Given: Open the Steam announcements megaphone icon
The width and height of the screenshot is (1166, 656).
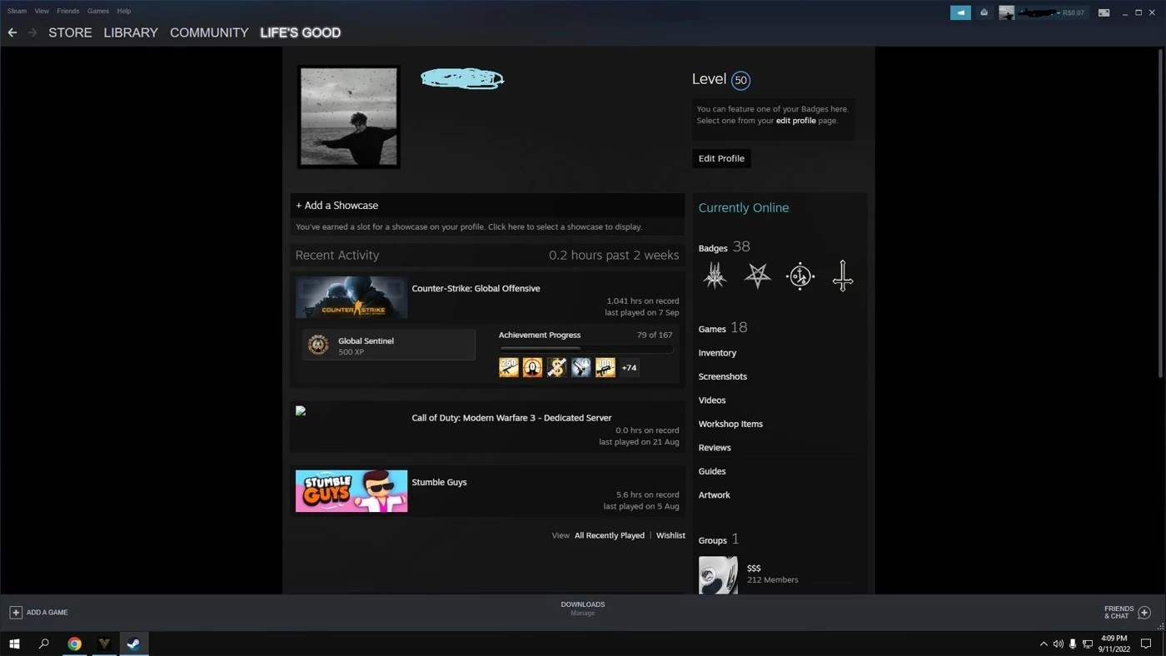Looking at the screenshot, I should point(960,12).
